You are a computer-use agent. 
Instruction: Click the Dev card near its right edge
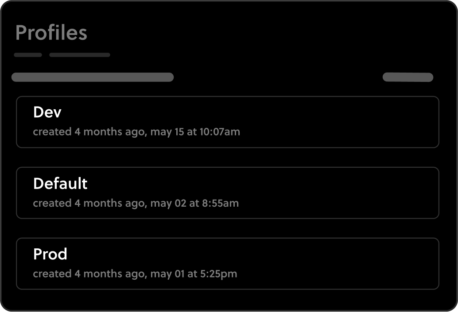(425, 122)
